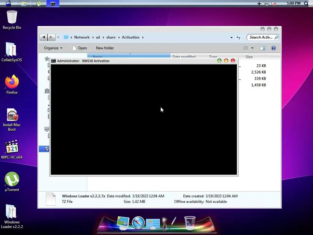Open the search magnifier in top bar
This screenshot has width=313, height=235.
[x=306, y=4]
